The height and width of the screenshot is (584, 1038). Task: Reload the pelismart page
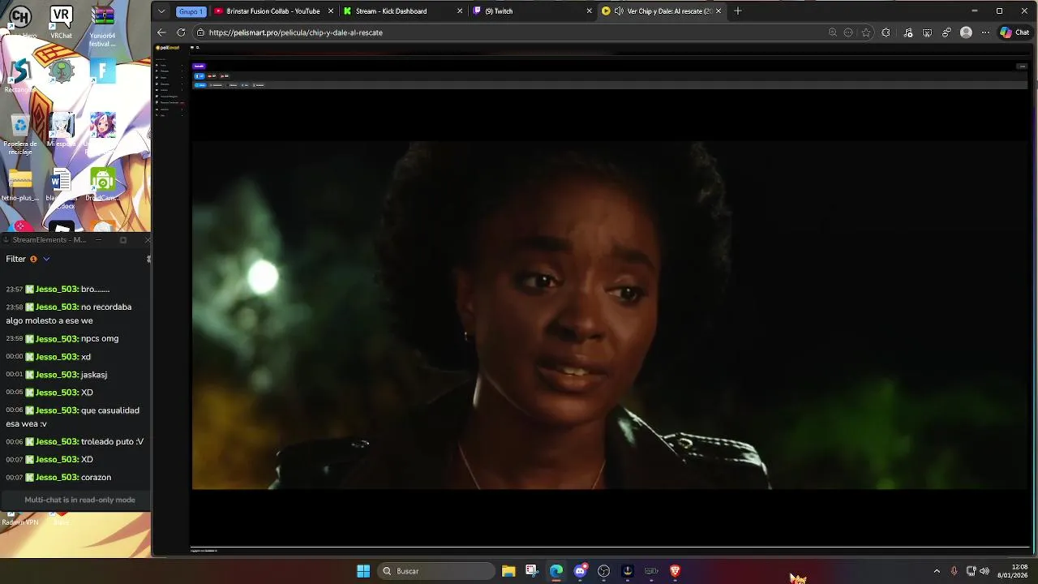coord(181,32)
